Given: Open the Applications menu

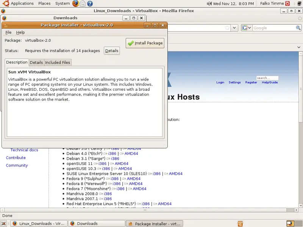Looking at the screenshot, I should (22, 3).
